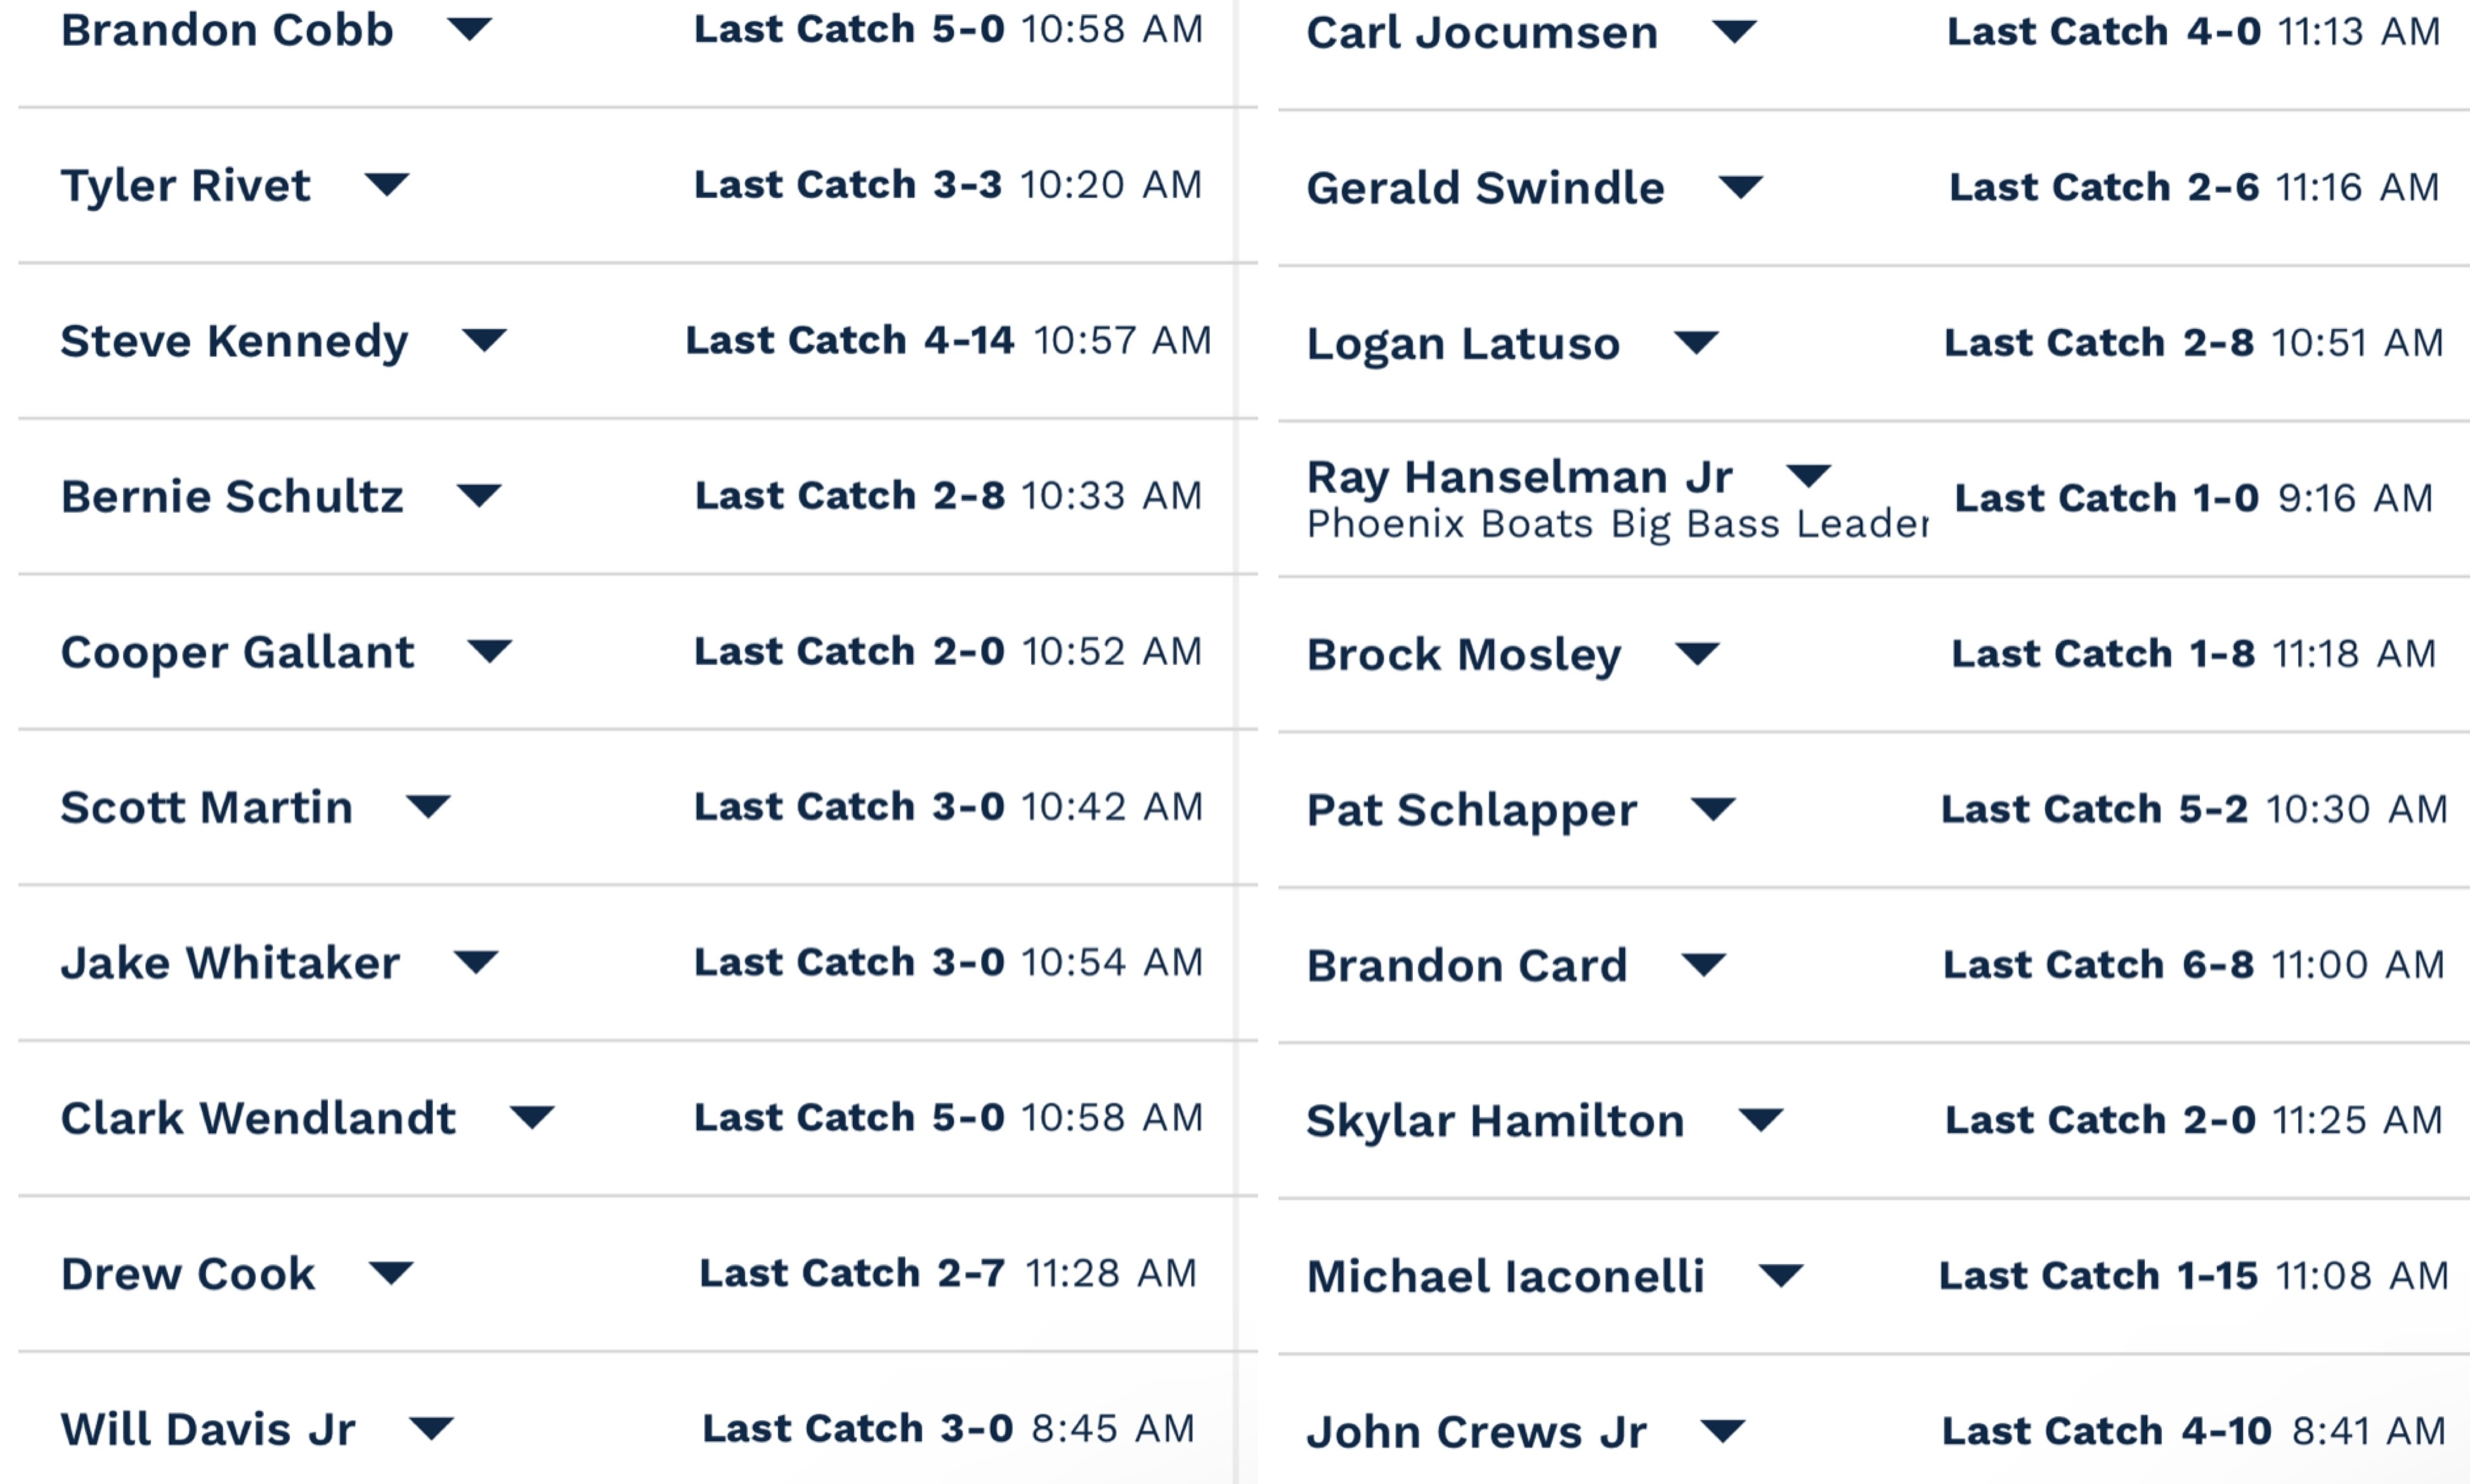The height and width of the screenshot is (1484, 2470).
Task: Show Jake Whitaker's catch breakdown arrow
Action: (475, 962)
